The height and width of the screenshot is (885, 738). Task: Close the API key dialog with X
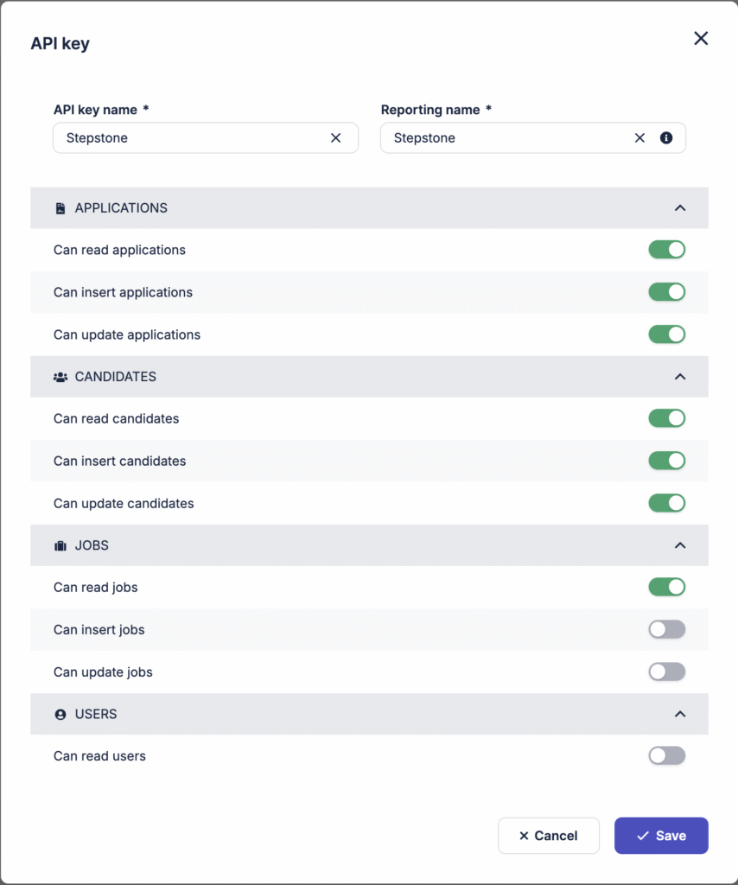(x=701, y=38)
